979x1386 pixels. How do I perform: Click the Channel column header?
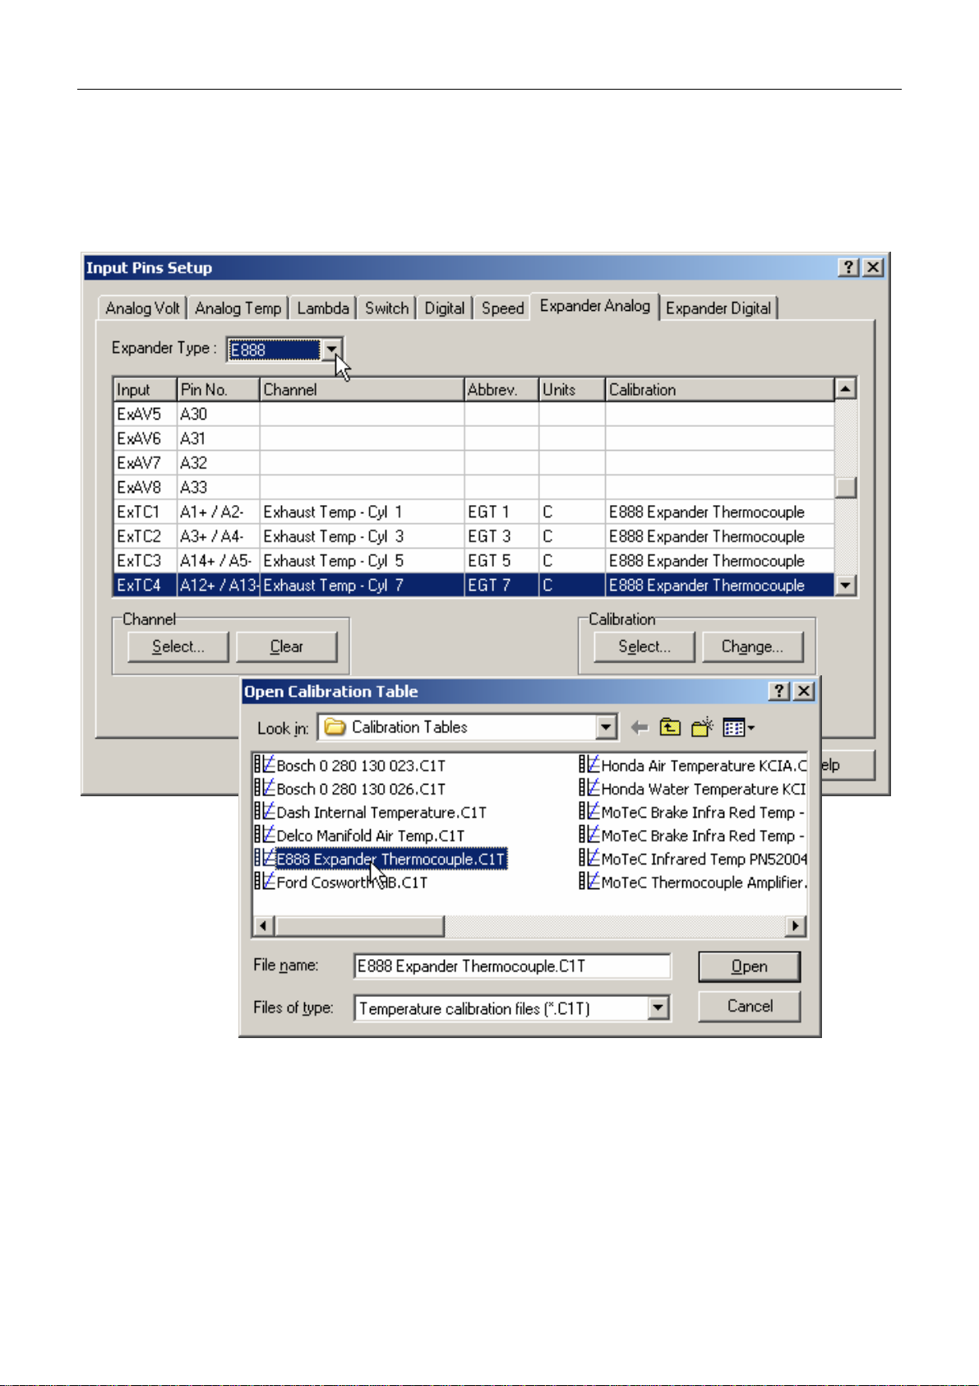(362, 390)
